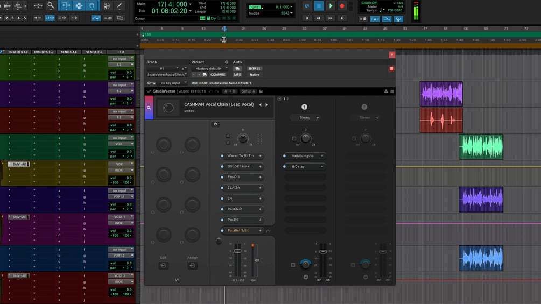Image resolution: width=541 pixels, height=304 pixels.
Task: Toggle the C4 plugin enable dot
Action: point(222,199)
